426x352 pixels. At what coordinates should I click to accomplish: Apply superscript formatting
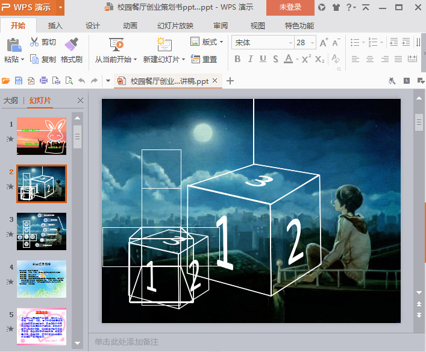pyautogui.click(x=306, y=59)
